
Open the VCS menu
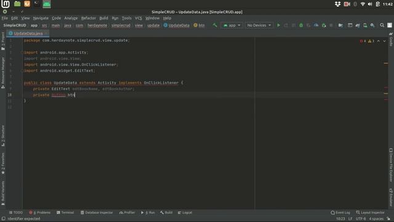point(138,18)
